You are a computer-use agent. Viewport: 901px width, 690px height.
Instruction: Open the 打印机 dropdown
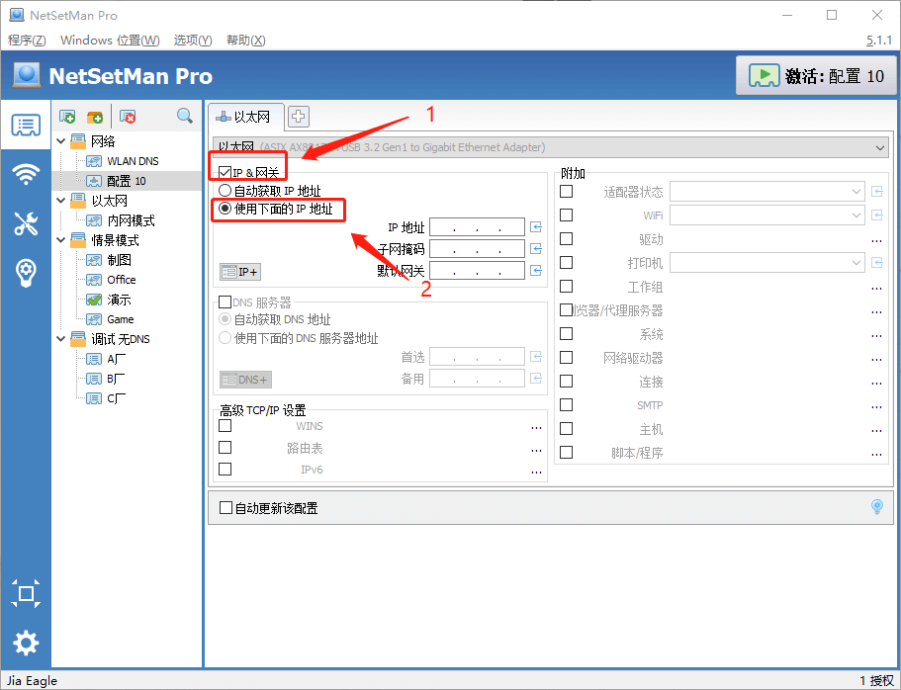coord(767,263)
